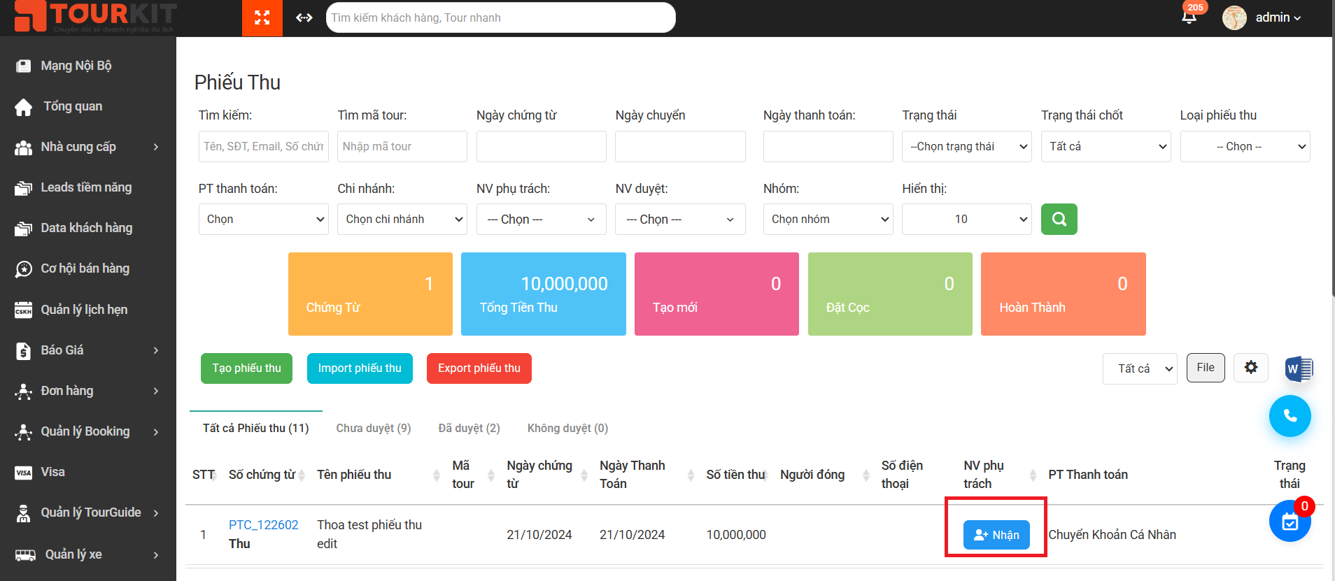Switch to Không duyệt (0) tab
The height and width of the screenshot is (581, 1335).
coord(567,428)
